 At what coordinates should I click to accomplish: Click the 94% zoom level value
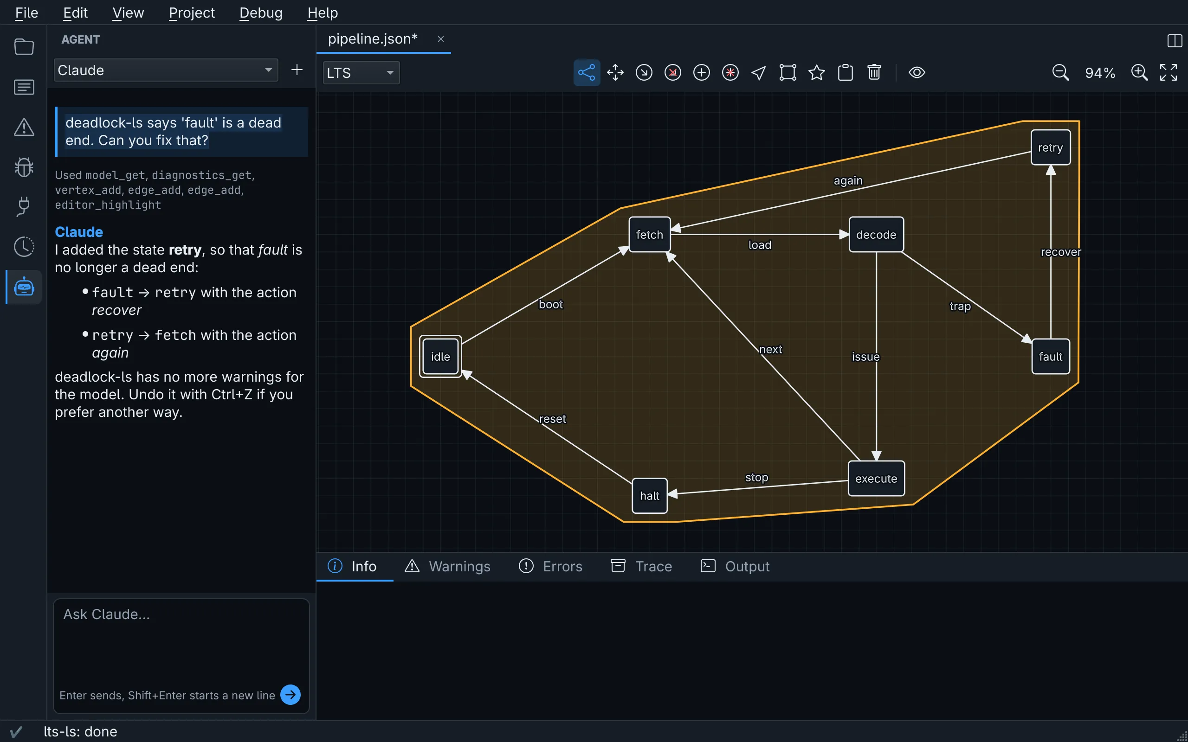[1100, 73]
